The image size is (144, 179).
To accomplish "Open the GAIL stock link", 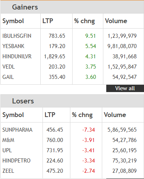I will point(8,77).
